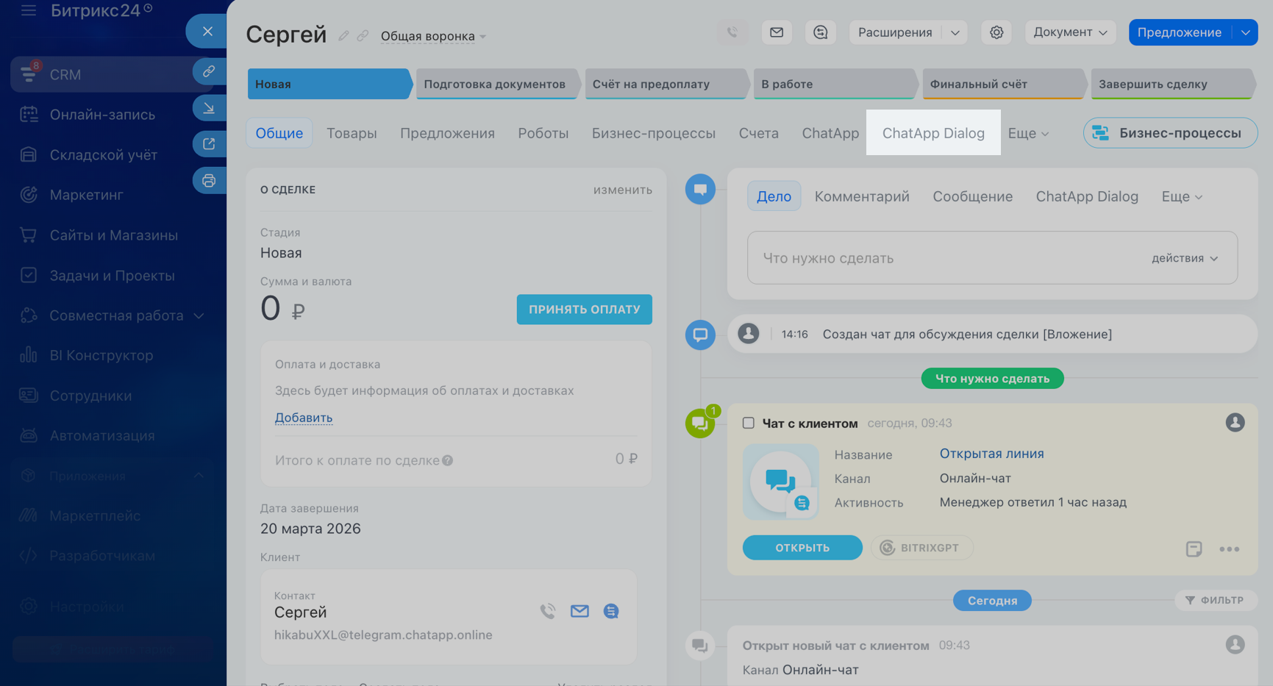The height and width of the screenshot is (686, 1273).
Task: Open the chat icon next to contact Сергей
Action: click(x=610, y=611)
